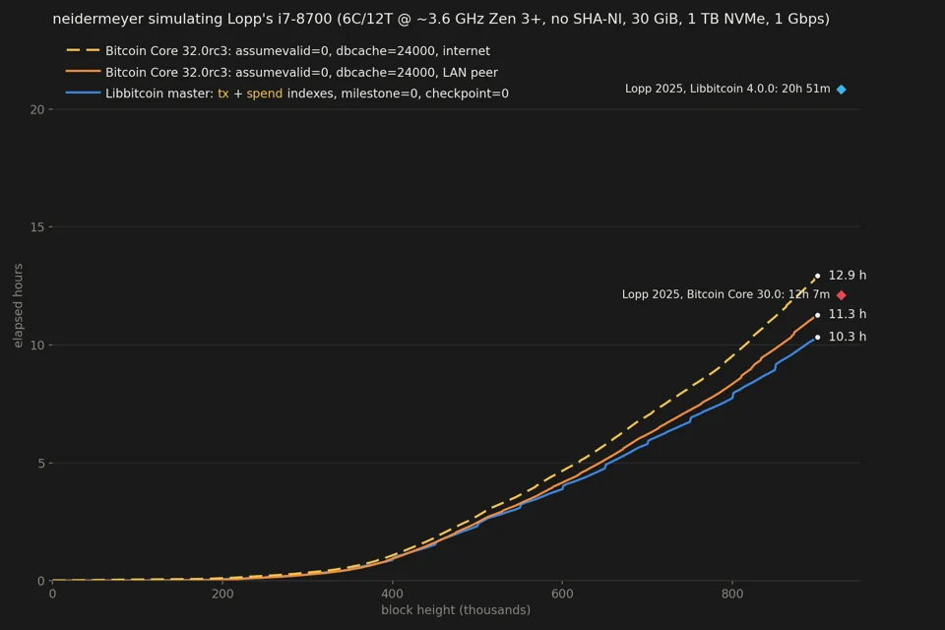Click the y-axis tick label "10"

[37, 345]
